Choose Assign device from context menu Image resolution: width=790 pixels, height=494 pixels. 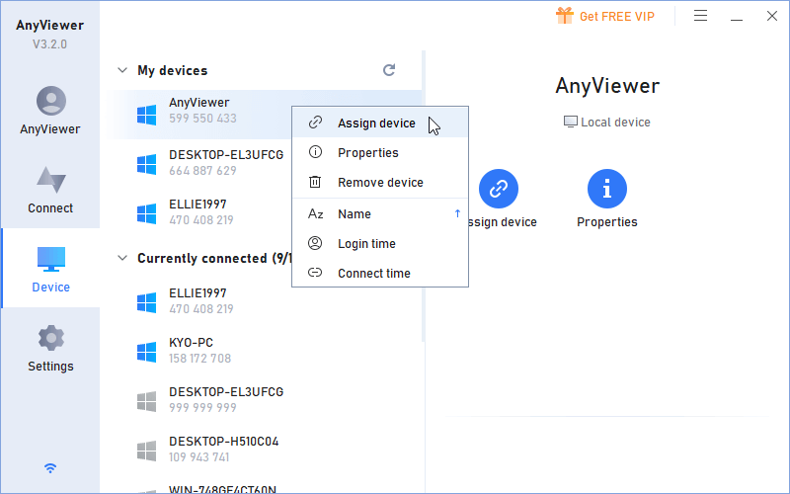(x=376, y=123)
